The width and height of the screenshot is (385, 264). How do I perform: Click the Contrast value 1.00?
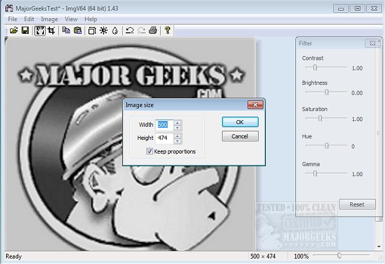[x=357, y=68]
